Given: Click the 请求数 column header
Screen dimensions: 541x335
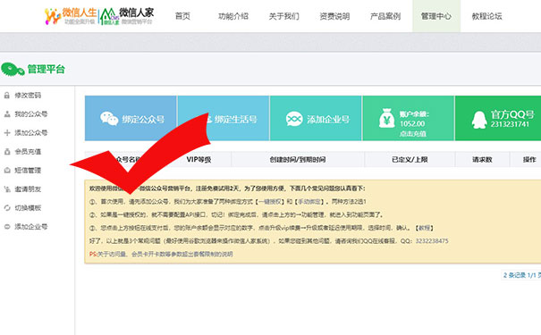Looking at the screenshot, I should point(482,160).
